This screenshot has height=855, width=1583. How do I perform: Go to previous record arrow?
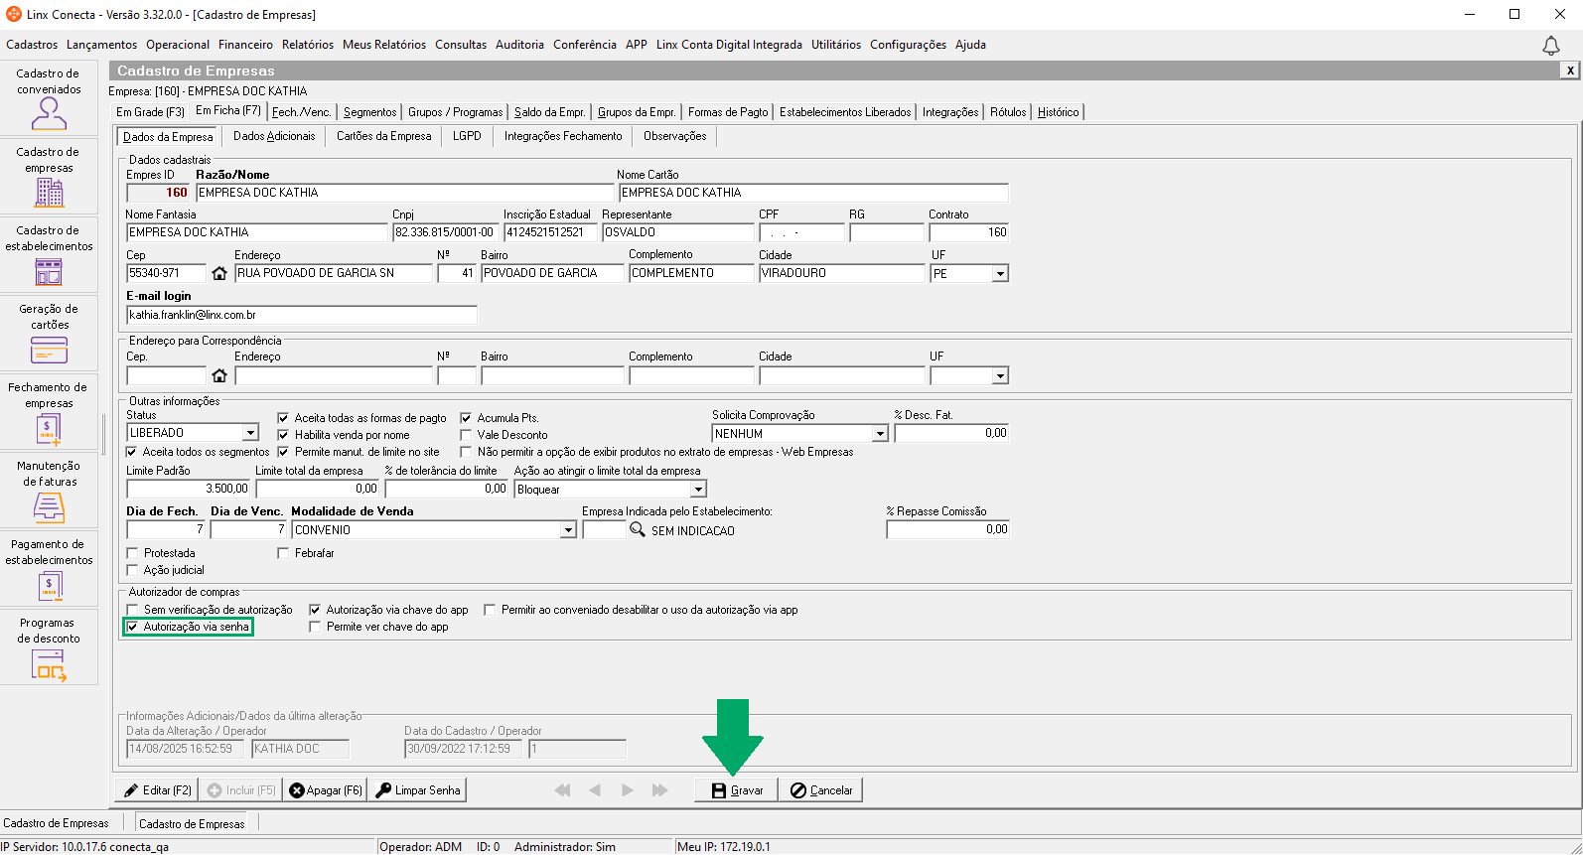click(x=595, y=790)
